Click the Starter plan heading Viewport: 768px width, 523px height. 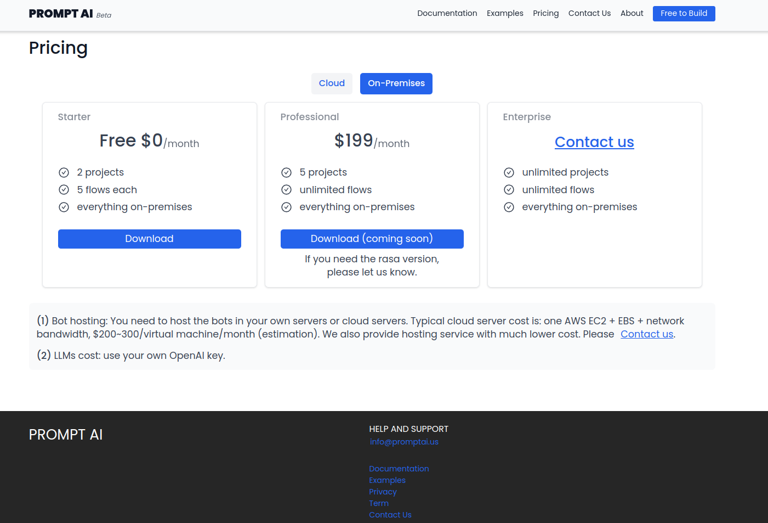[x=74, y=117]
